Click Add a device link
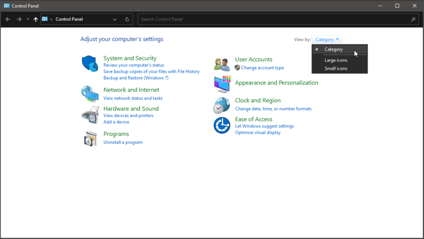Viewport: 424px width, 239px height. click(116, 122)
